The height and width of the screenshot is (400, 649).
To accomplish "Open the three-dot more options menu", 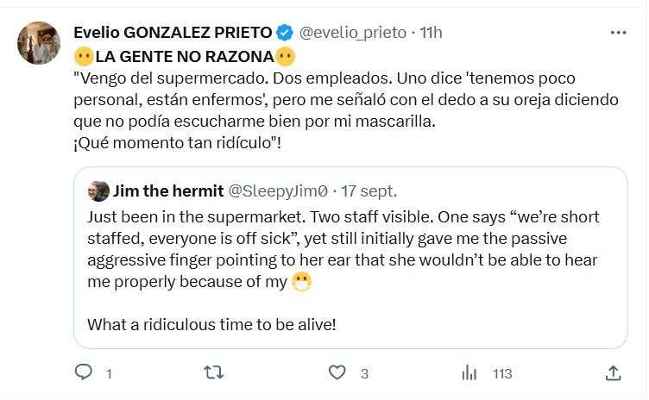I will click(x=618, y=33).
